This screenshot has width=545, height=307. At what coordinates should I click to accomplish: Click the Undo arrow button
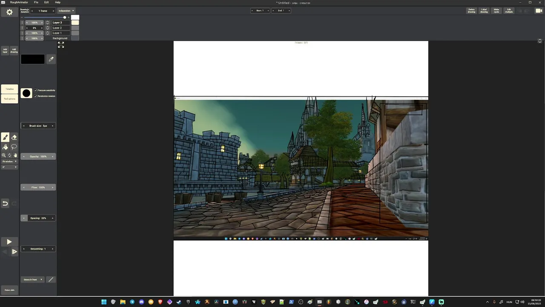coord(5,203)
